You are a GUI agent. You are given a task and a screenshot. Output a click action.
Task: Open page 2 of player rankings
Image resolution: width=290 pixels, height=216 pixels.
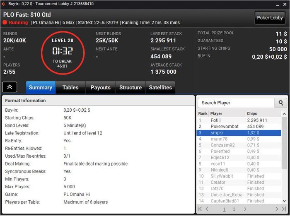[x=234, y=209]
